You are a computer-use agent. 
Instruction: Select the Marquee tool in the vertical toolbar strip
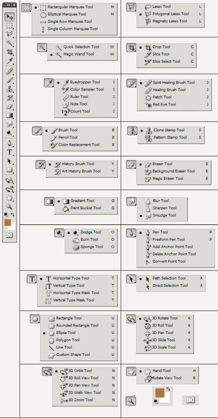click(10, 25)
